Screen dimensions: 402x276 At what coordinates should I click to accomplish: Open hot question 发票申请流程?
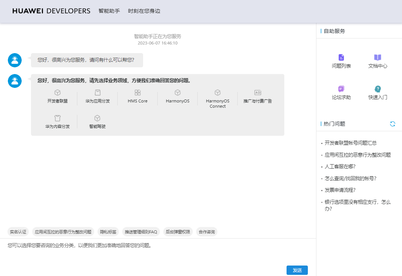point(340,190)
